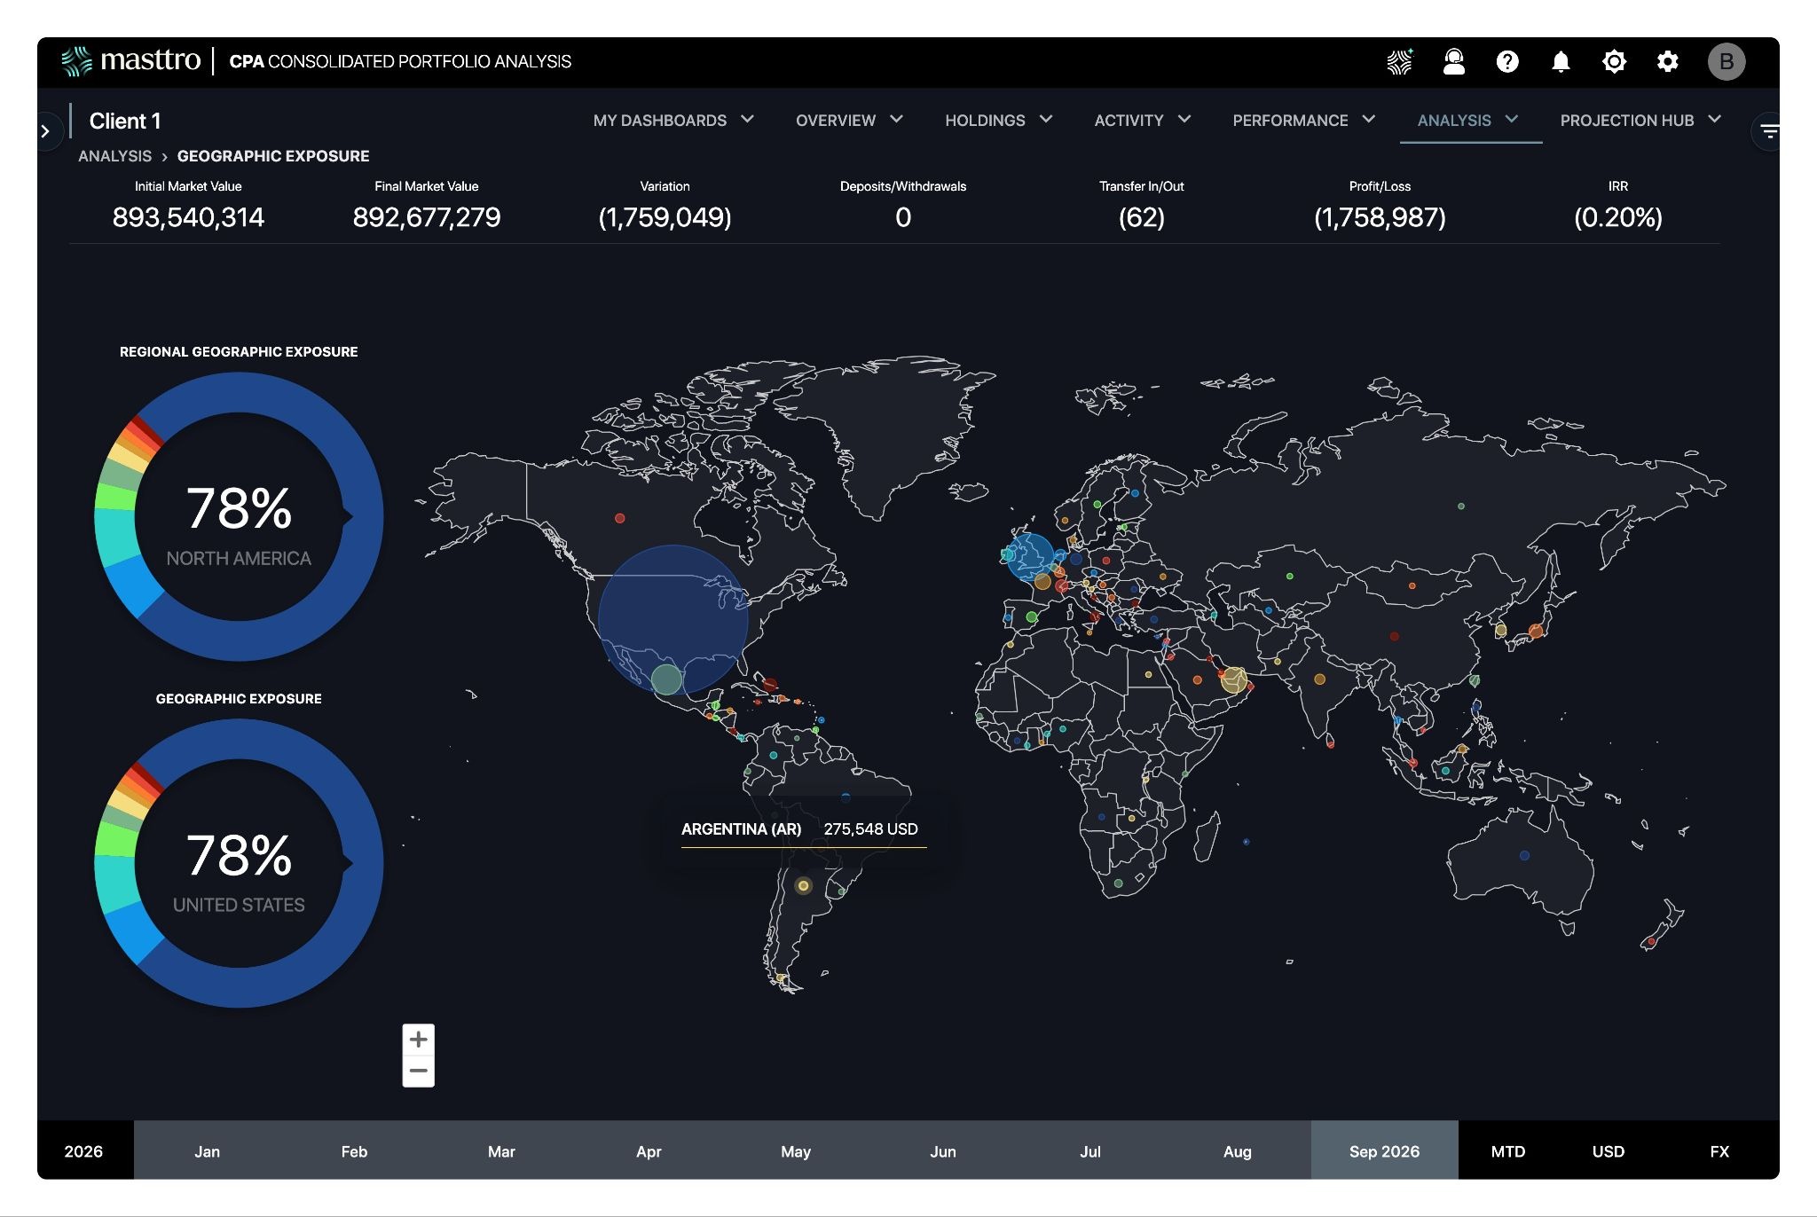Open the Overview menu
The width and height of the screenshot is (1817, 1217).
tap(849, 120)
